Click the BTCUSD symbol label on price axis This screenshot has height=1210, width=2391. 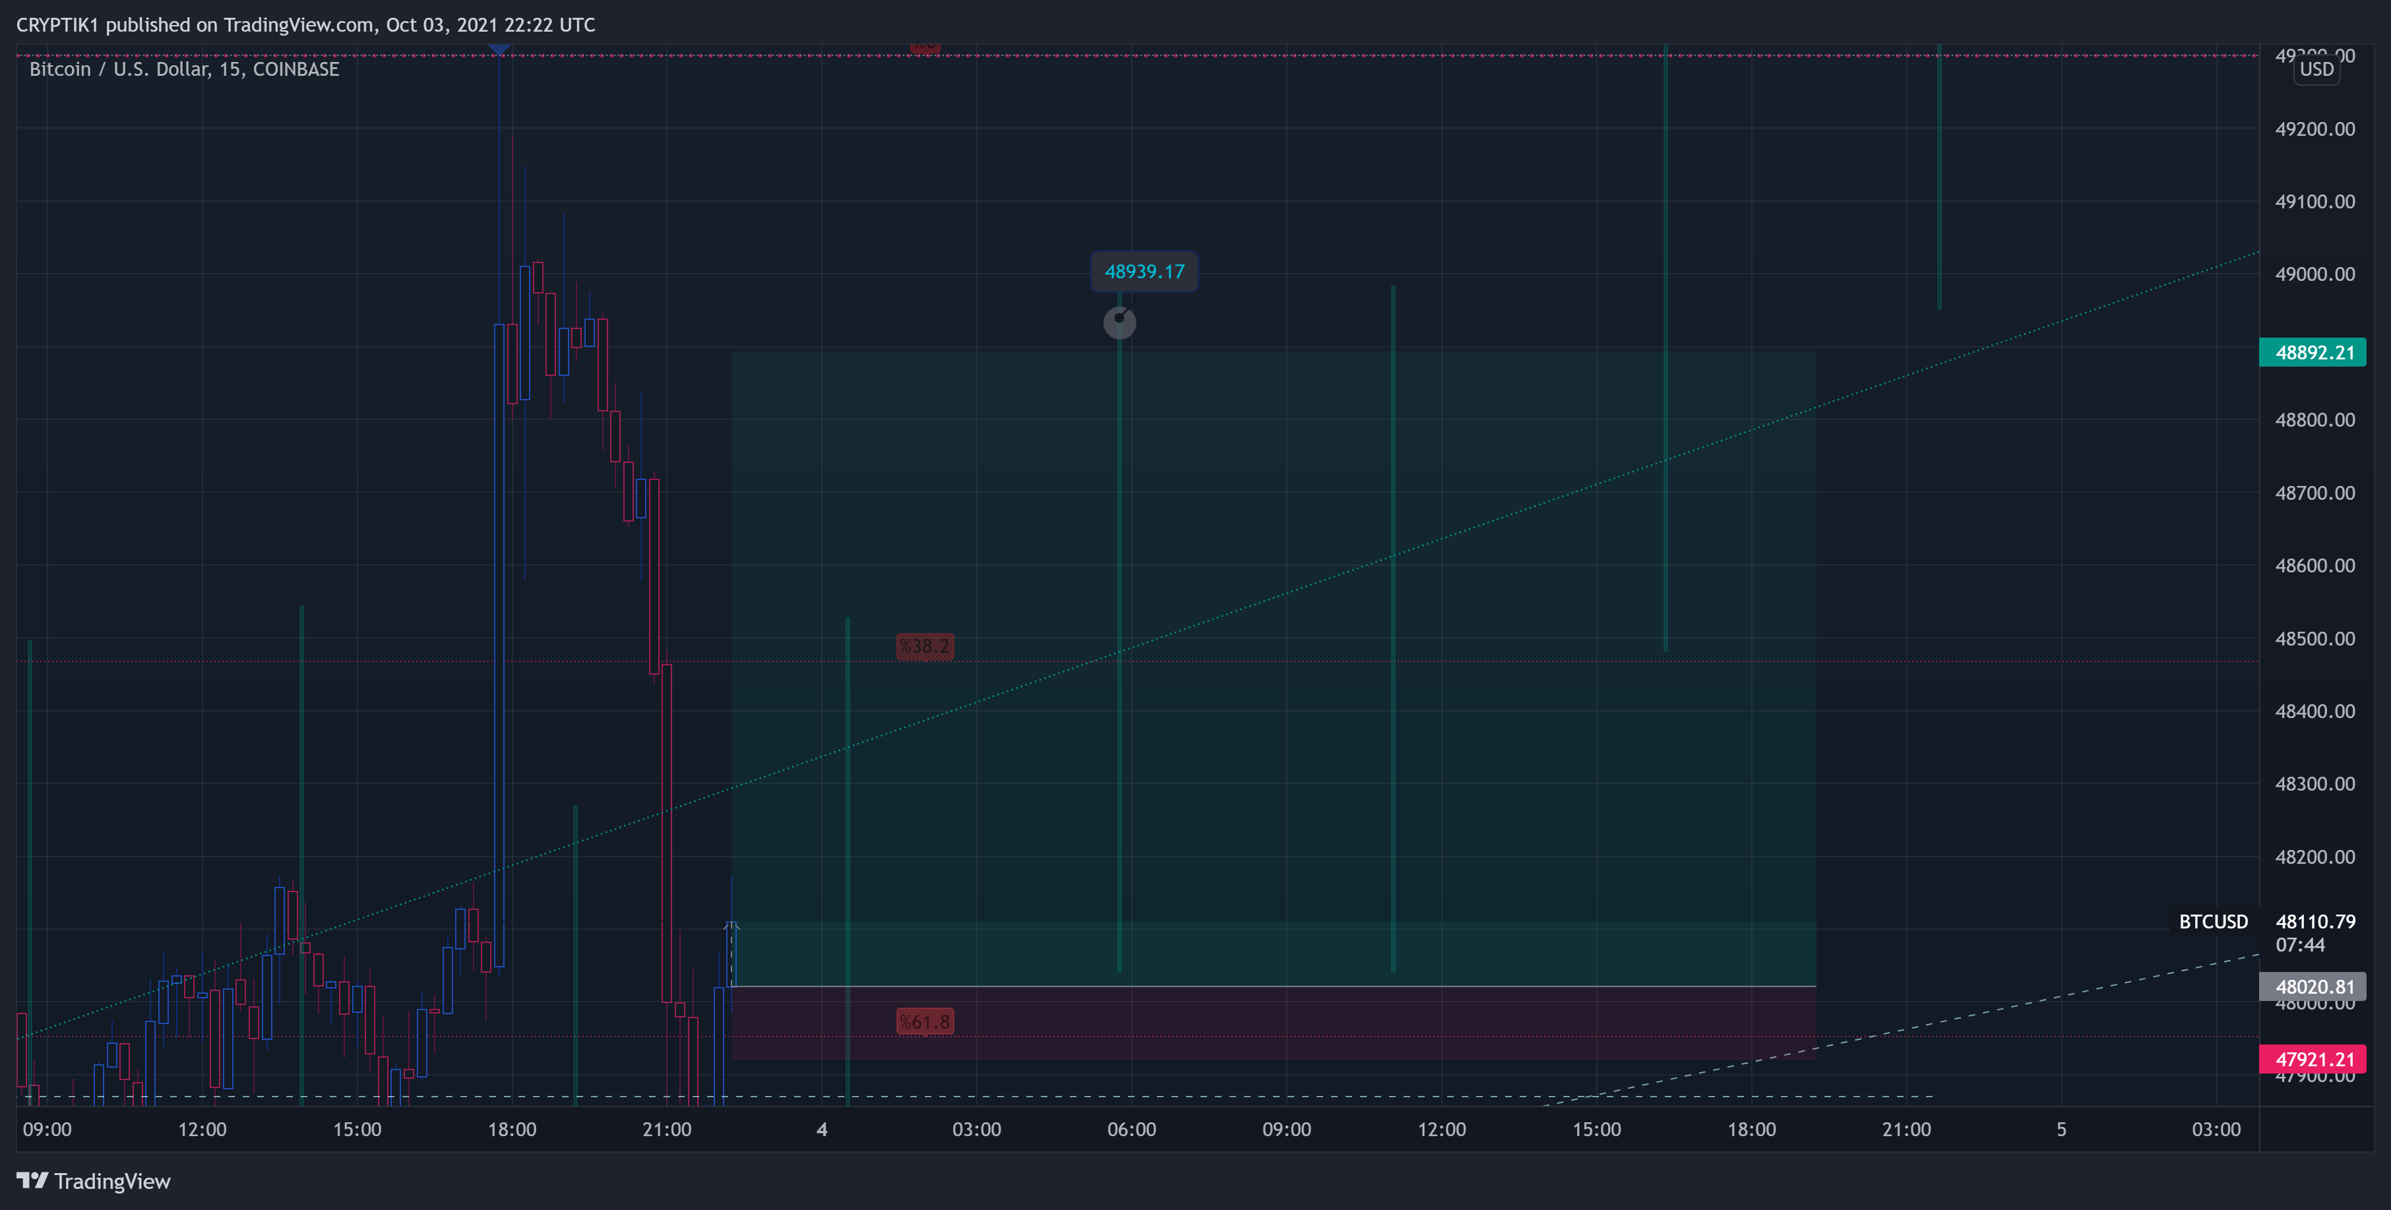tap(2213, 921)
